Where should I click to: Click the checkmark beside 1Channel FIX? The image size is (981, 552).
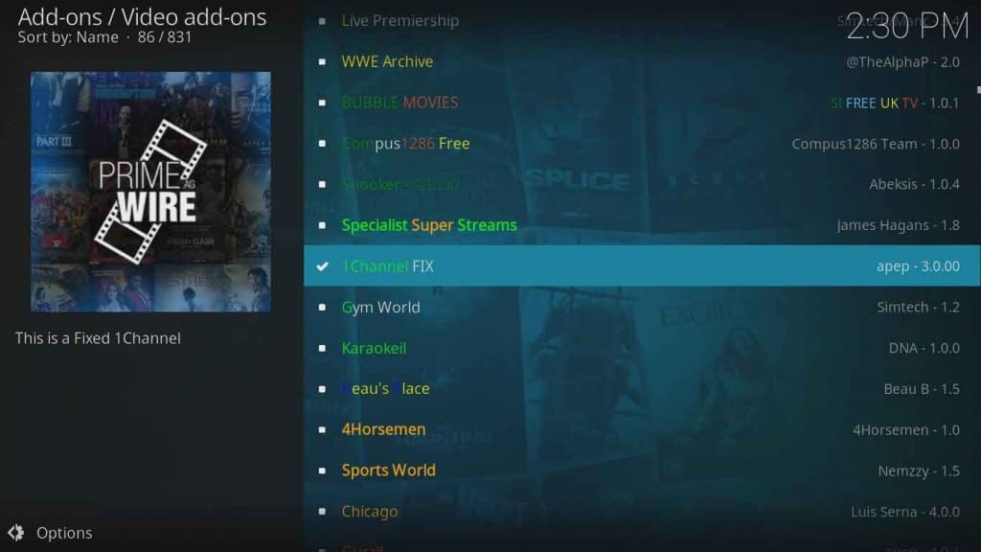322,266
